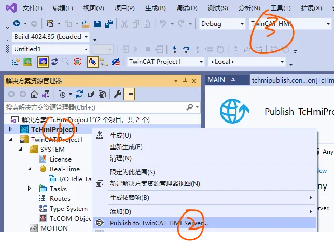
Task: Open the 调试(D) menu
Action: pyautogui.click(x=187, y=8)
